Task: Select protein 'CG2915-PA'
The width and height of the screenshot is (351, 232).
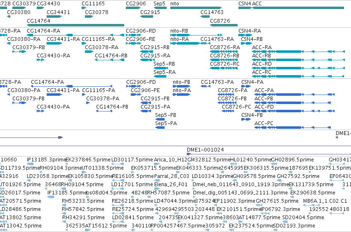Action: tap(155, 107)
